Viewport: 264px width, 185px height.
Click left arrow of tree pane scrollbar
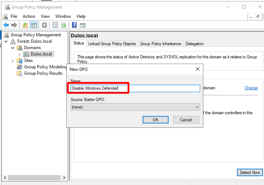pos(5,178)
